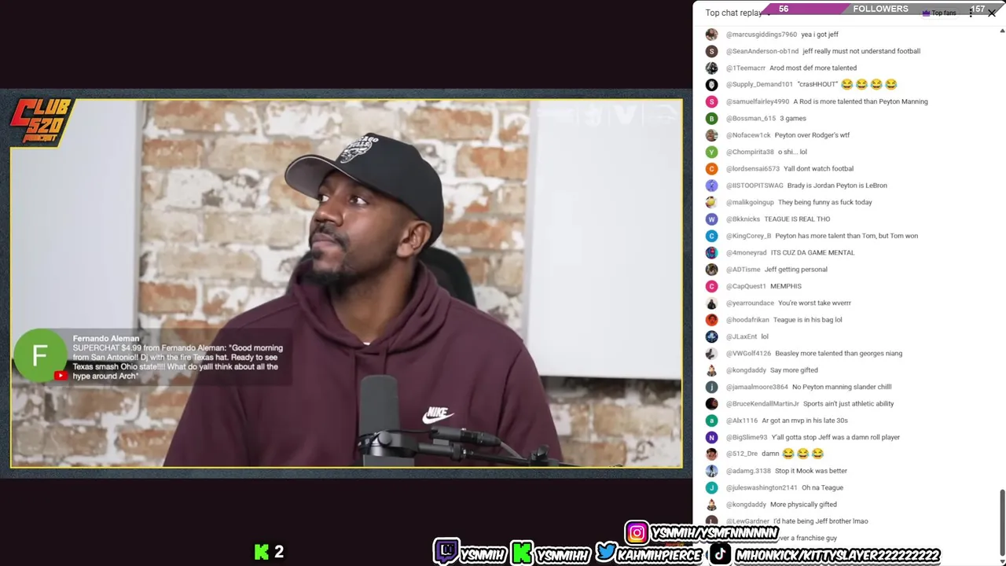The image size is (1006, 566).
Task: Click message 'Arod most def more talented'
Action: pyautogui.click(x=813, y=68)
